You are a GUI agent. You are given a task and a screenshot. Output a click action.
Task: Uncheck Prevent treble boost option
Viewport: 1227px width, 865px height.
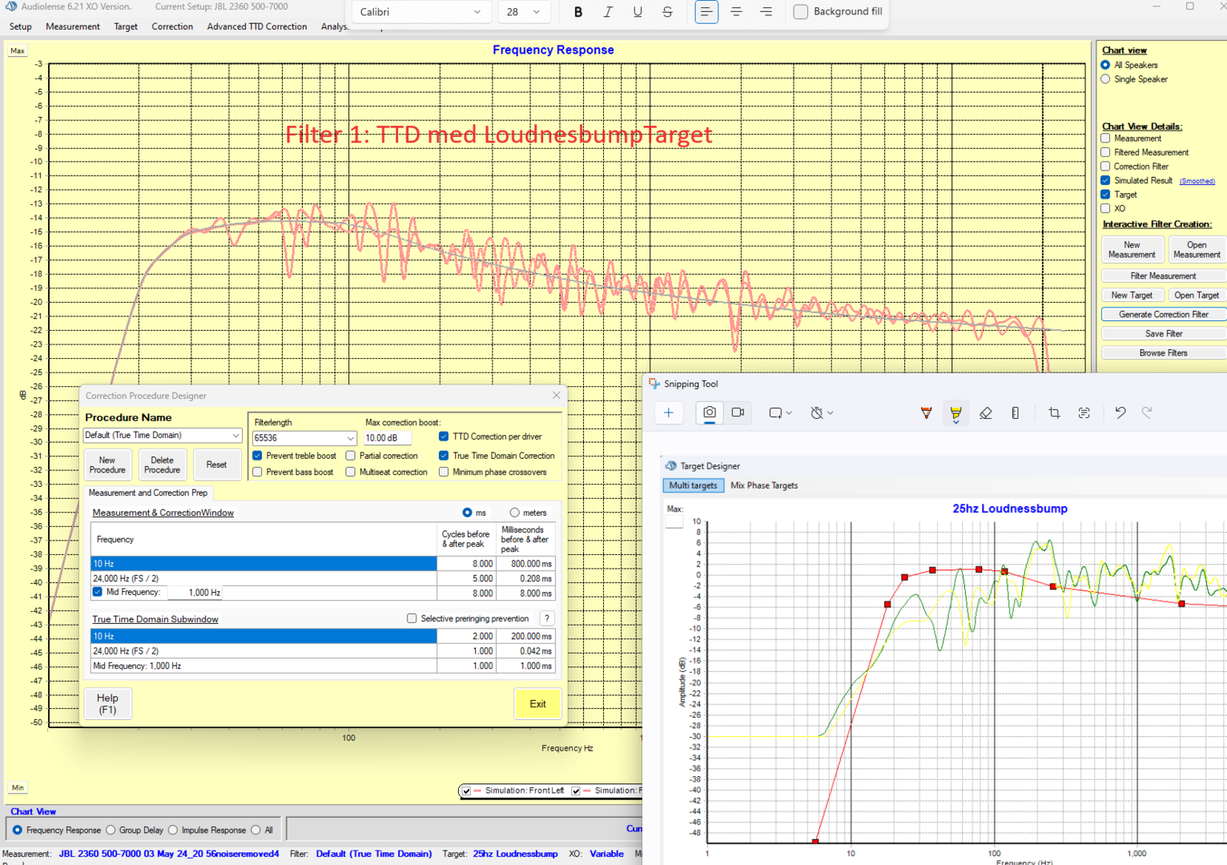point(258,456)
